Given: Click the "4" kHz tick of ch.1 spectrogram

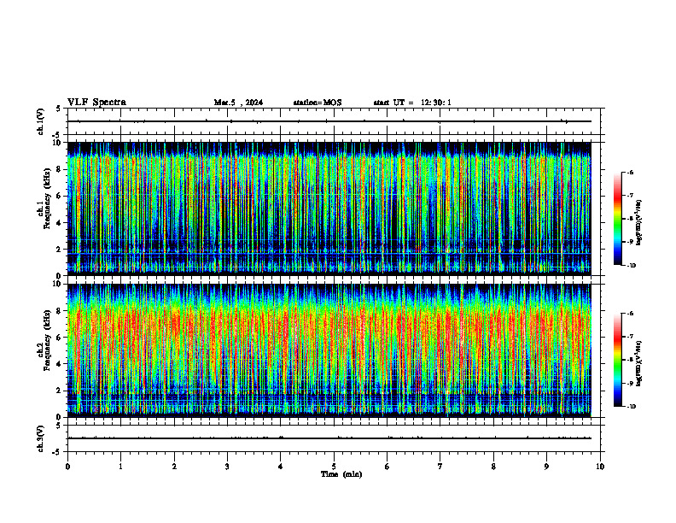Looking at the screenshot, I should tap(61, 223).
